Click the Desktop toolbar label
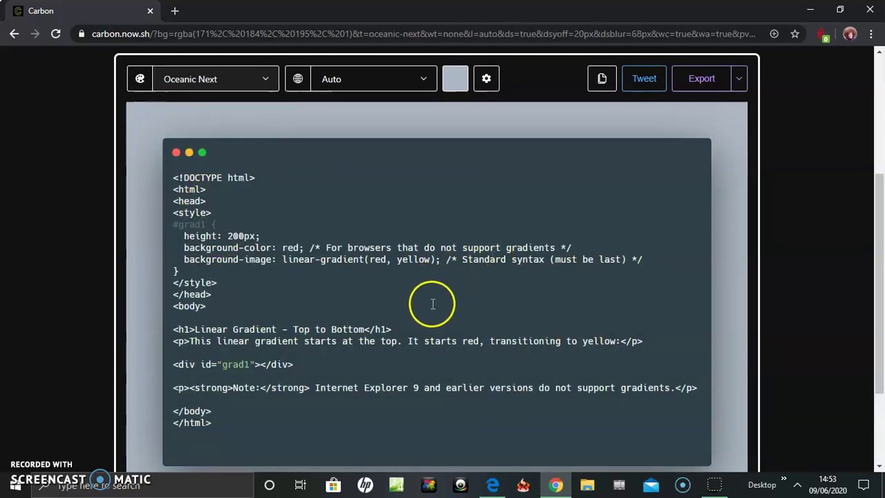 (x=762, y=486)
